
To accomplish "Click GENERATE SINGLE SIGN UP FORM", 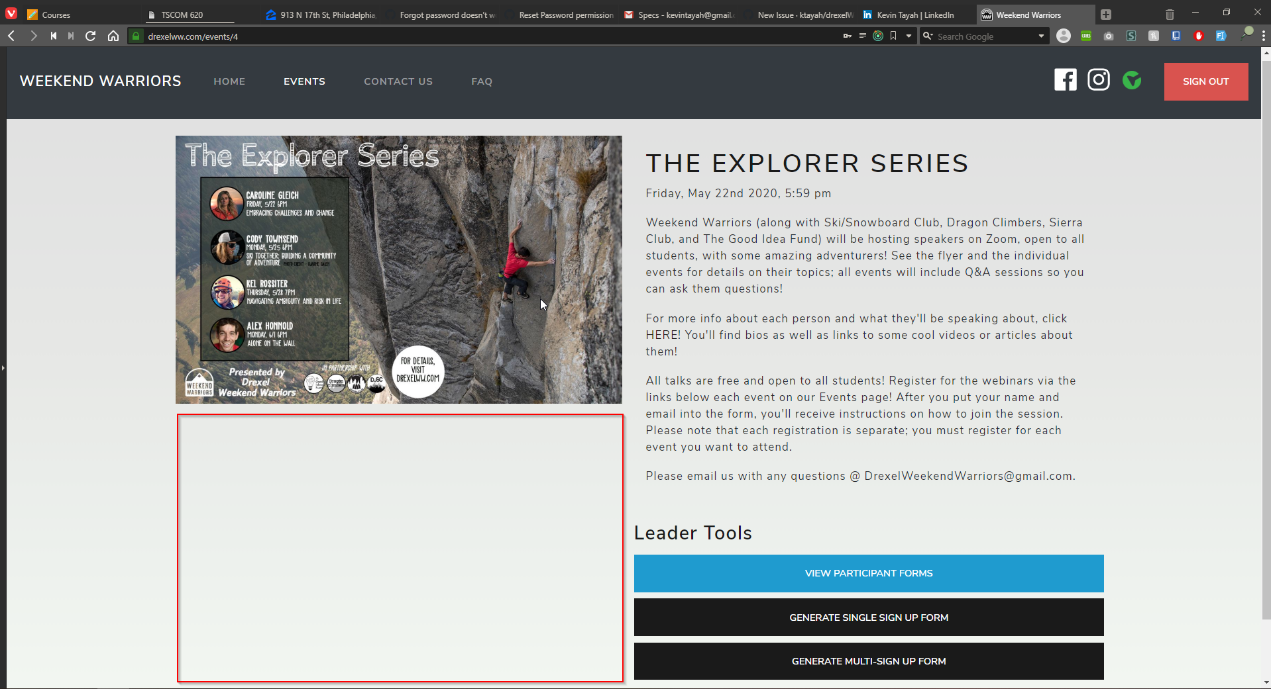I will tap(869, 618).
